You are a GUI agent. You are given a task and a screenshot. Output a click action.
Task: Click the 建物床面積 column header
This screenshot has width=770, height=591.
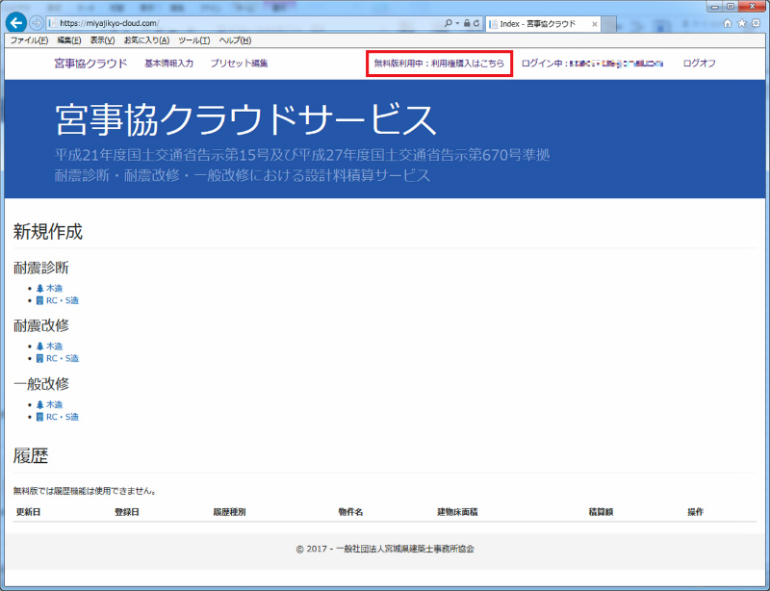(457, 512)
